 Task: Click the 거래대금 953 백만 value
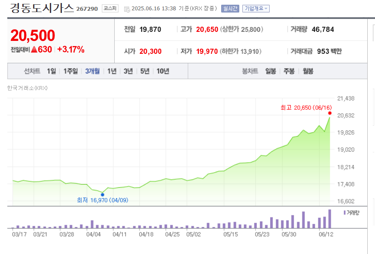click(329, 51)
